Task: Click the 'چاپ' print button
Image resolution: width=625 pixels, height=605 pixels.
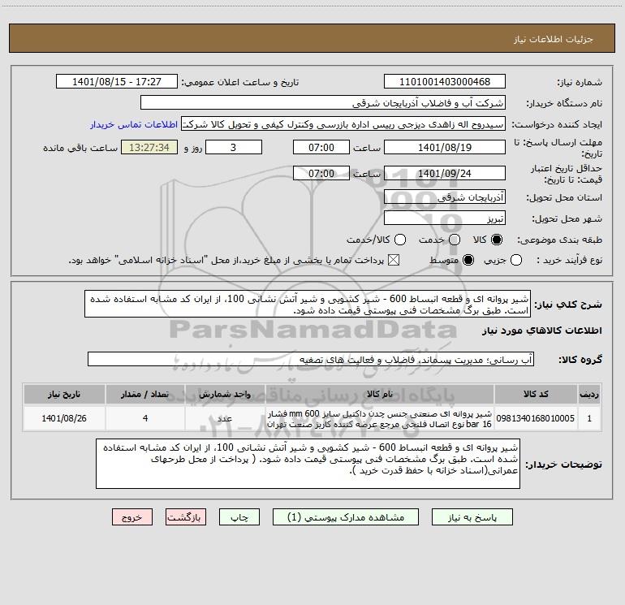Action: 239,517
